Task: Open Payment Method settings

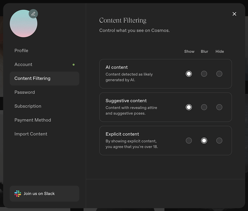Action: pos(32,120)
